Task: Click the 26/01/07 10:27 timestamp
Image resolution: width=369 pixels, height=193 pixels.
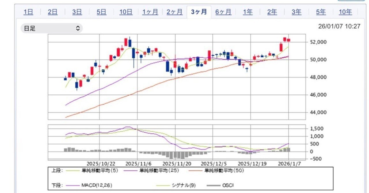Action: [339, 27]
